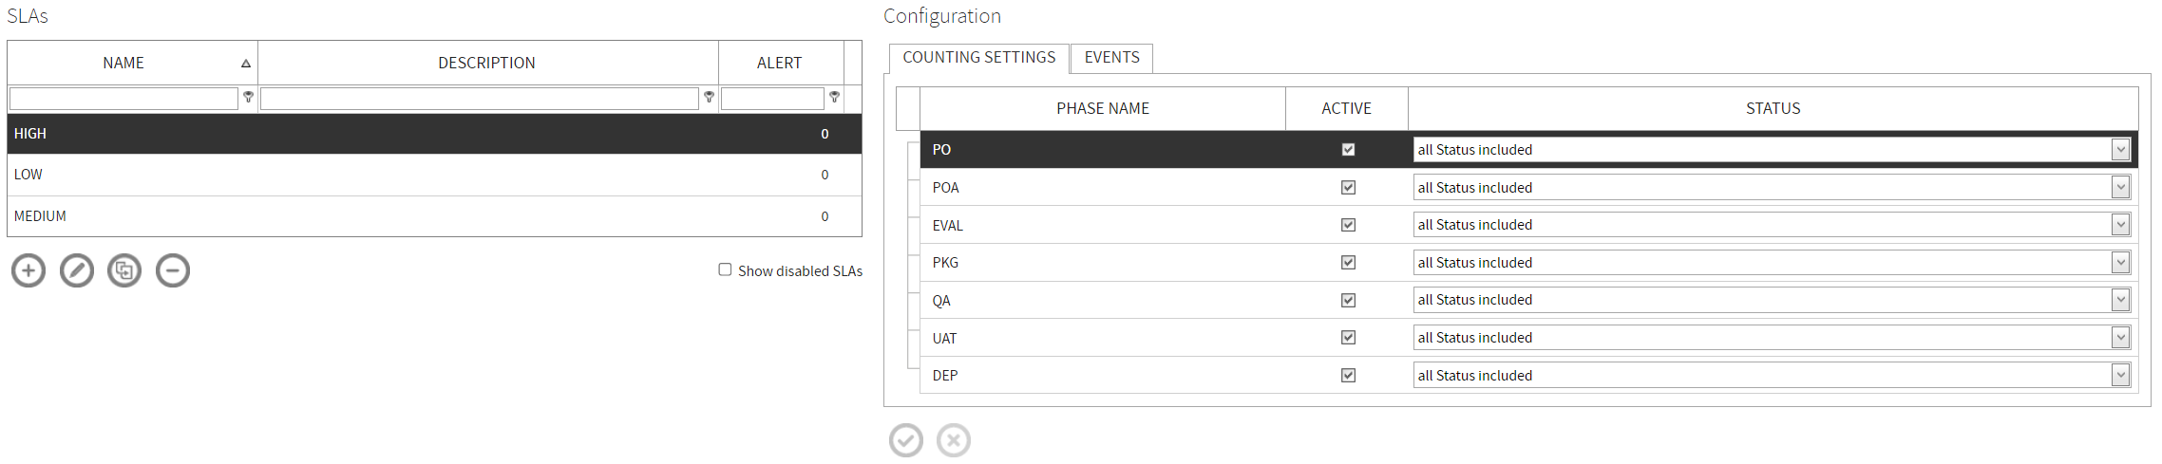This screenshot has height=464, width=2162.
Task: Click the add SLA plus icon
Action: (x=28, y=270)
